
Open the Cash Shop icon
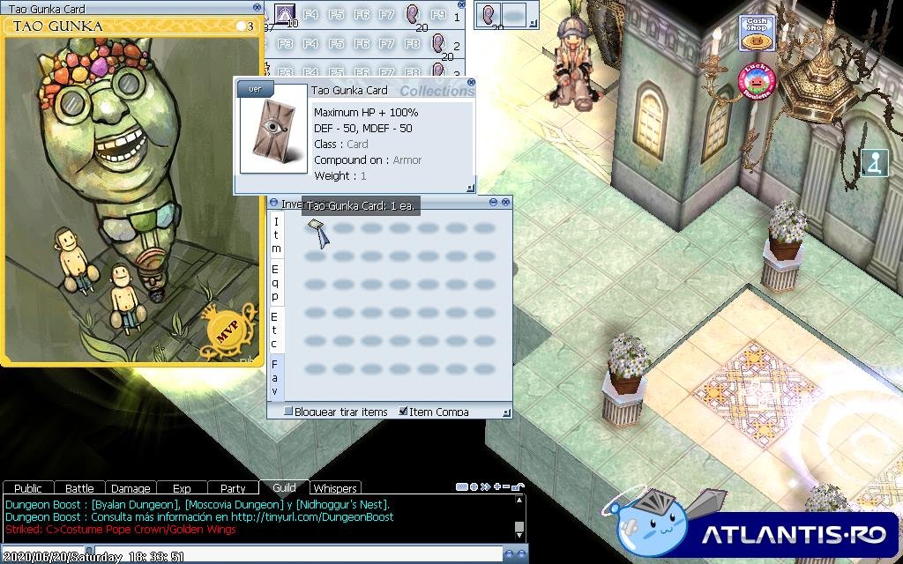pyautogui.click(x=757, y=33)
